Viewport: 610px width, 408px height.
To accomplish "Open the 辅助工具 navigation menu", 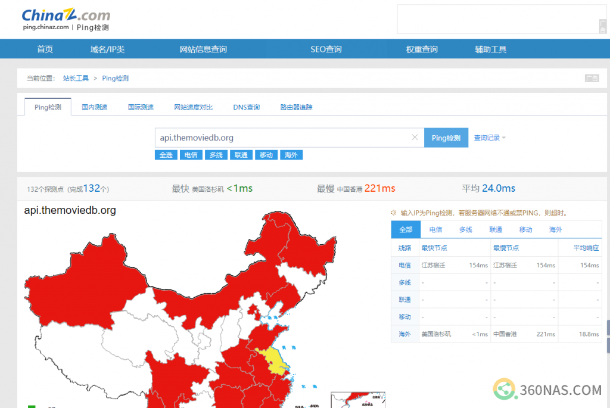I will 491,49.
